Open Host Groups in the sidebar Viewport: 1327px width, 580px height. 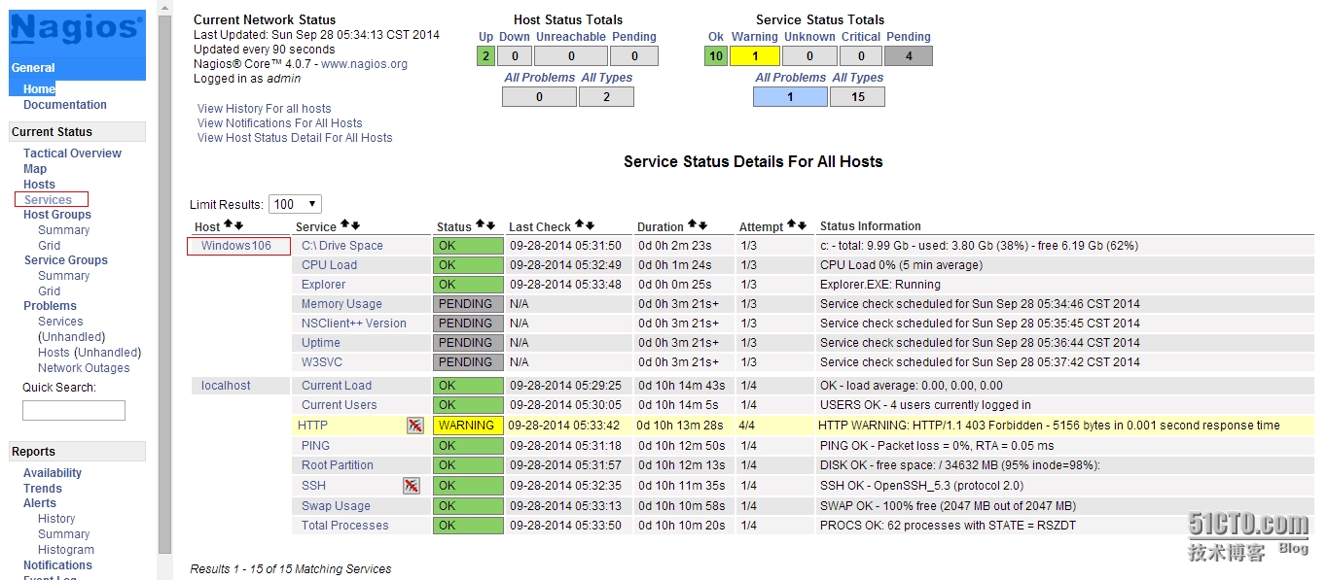pos(57,215)
